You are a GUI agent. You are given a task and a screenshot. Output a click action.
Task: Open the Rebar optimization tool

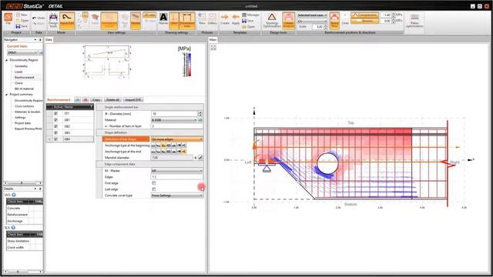(414, 21)
